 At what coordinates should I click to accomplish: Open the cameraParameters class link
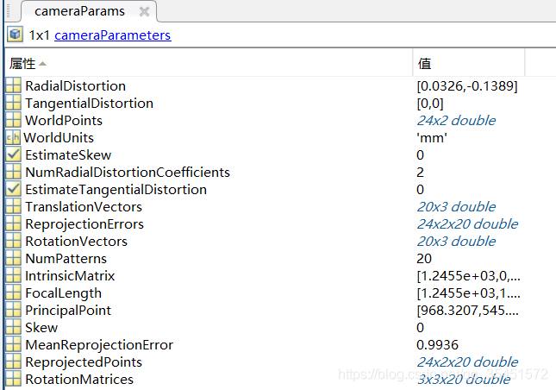[112, 35]
